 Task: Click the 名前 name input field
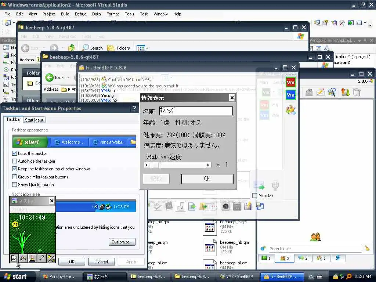[x=196, y=111]
